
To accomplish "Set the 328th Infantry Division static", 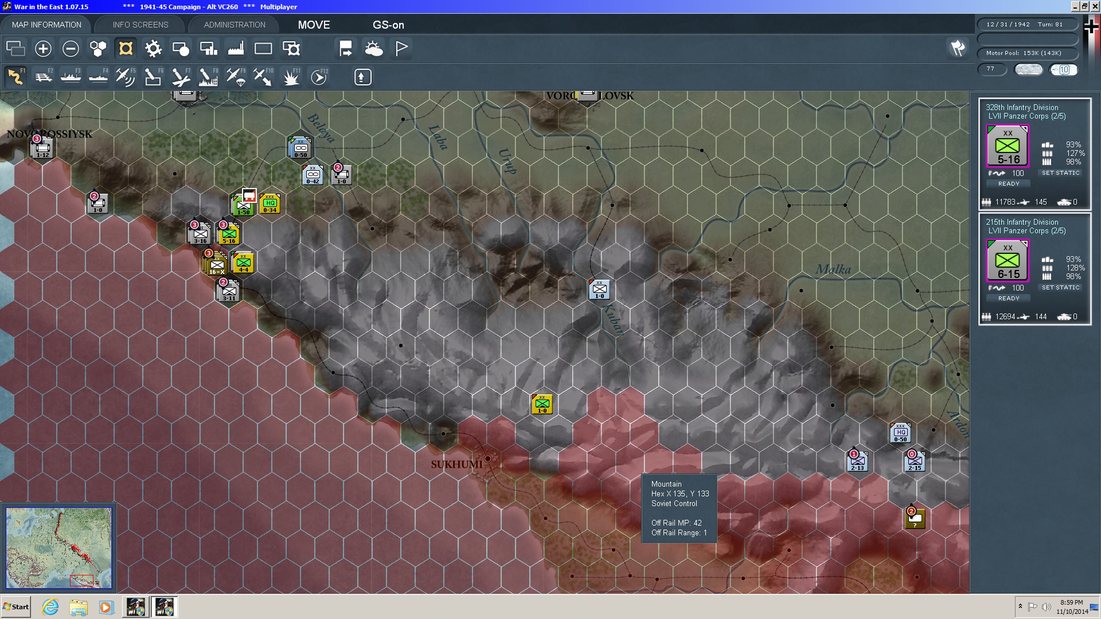I will (x=1060, y=173).
